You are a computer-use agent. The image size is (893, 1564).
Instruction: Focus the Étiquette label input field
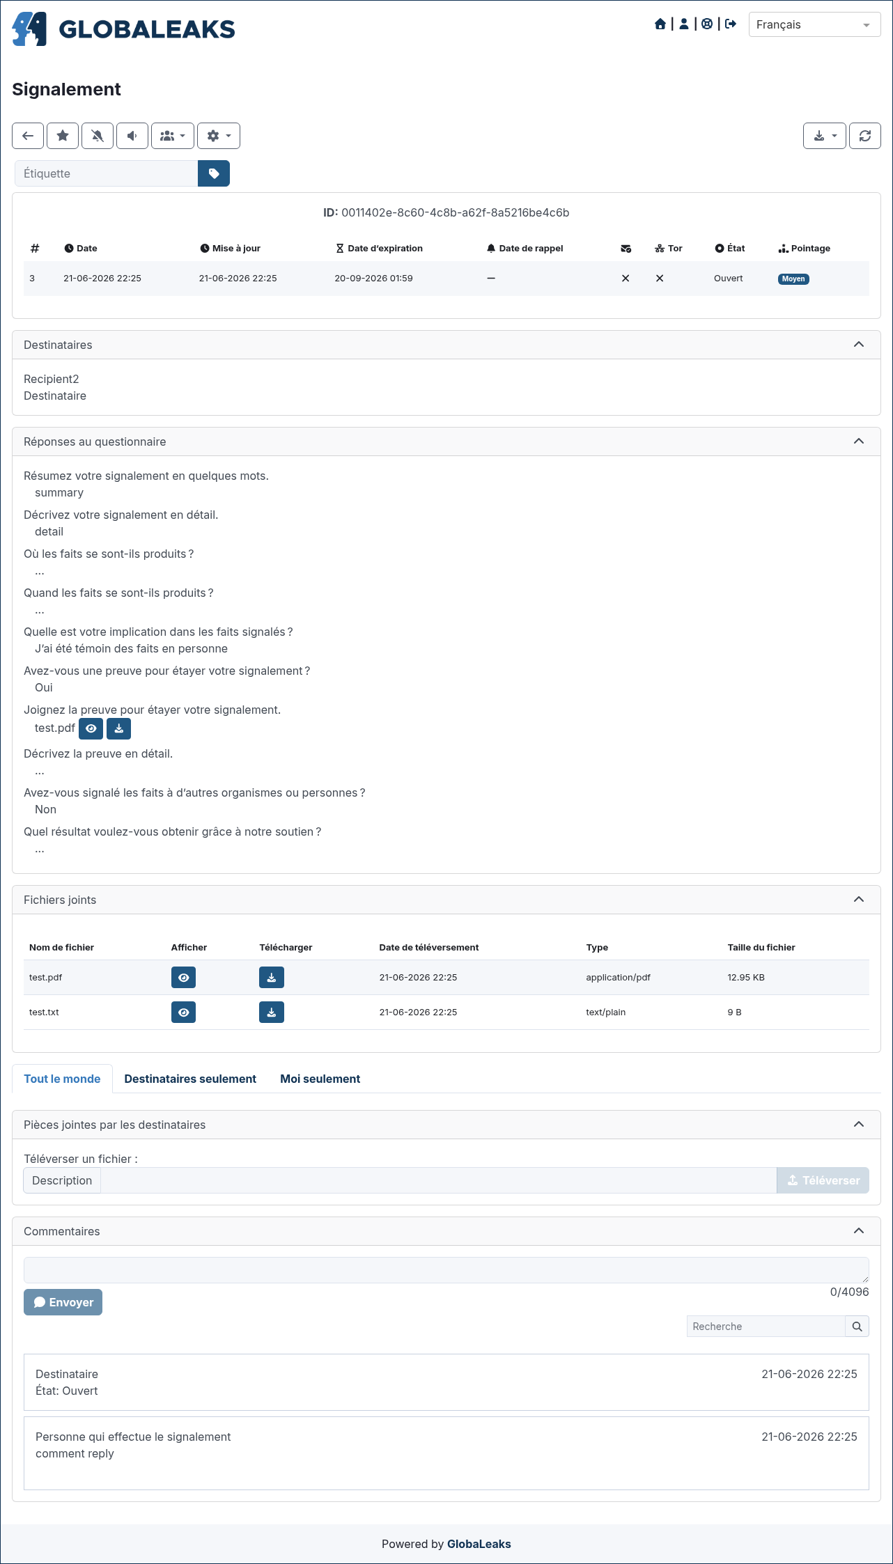pyautogui.click(x=106, y=173)
